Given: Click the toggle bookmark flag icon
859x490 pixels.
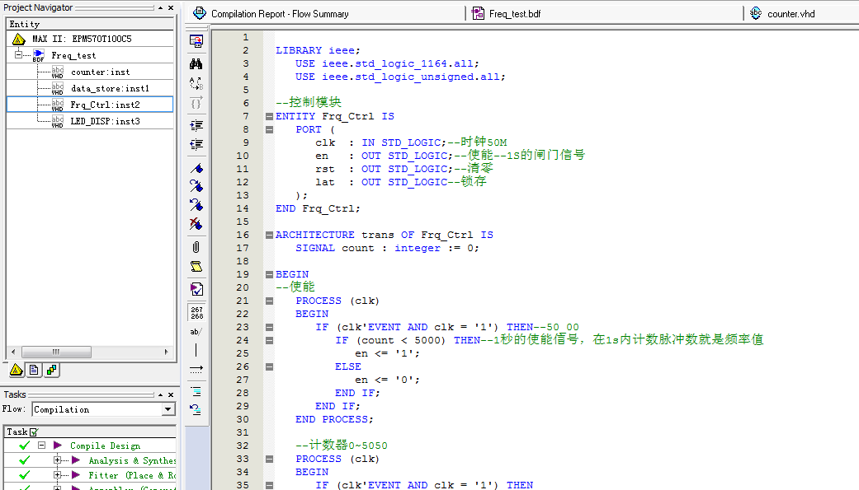Looking at the screenshot, I should coord(196,168).
